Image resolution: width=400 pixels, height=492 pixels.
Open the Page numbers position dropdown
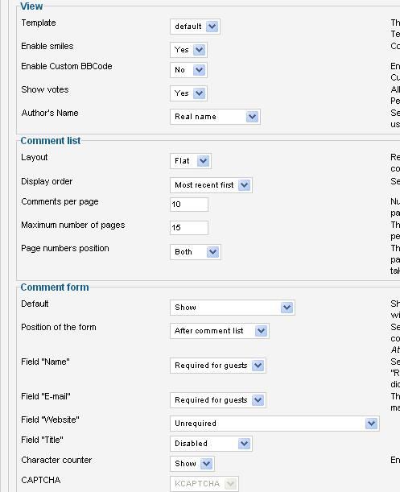point(195,252)
